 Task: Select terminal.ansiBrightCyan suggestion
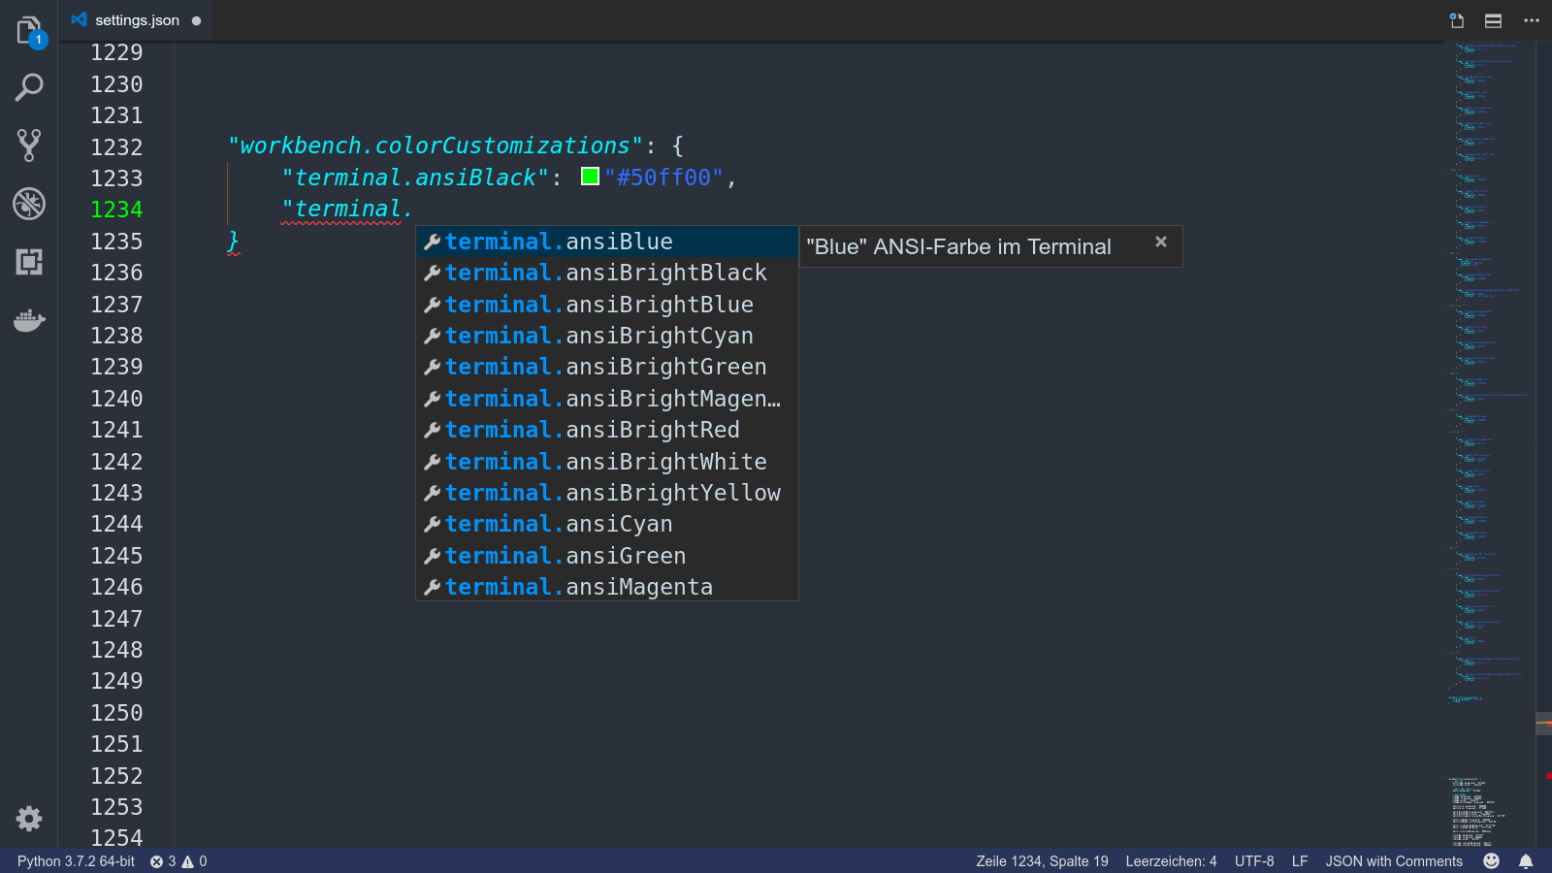607,336
